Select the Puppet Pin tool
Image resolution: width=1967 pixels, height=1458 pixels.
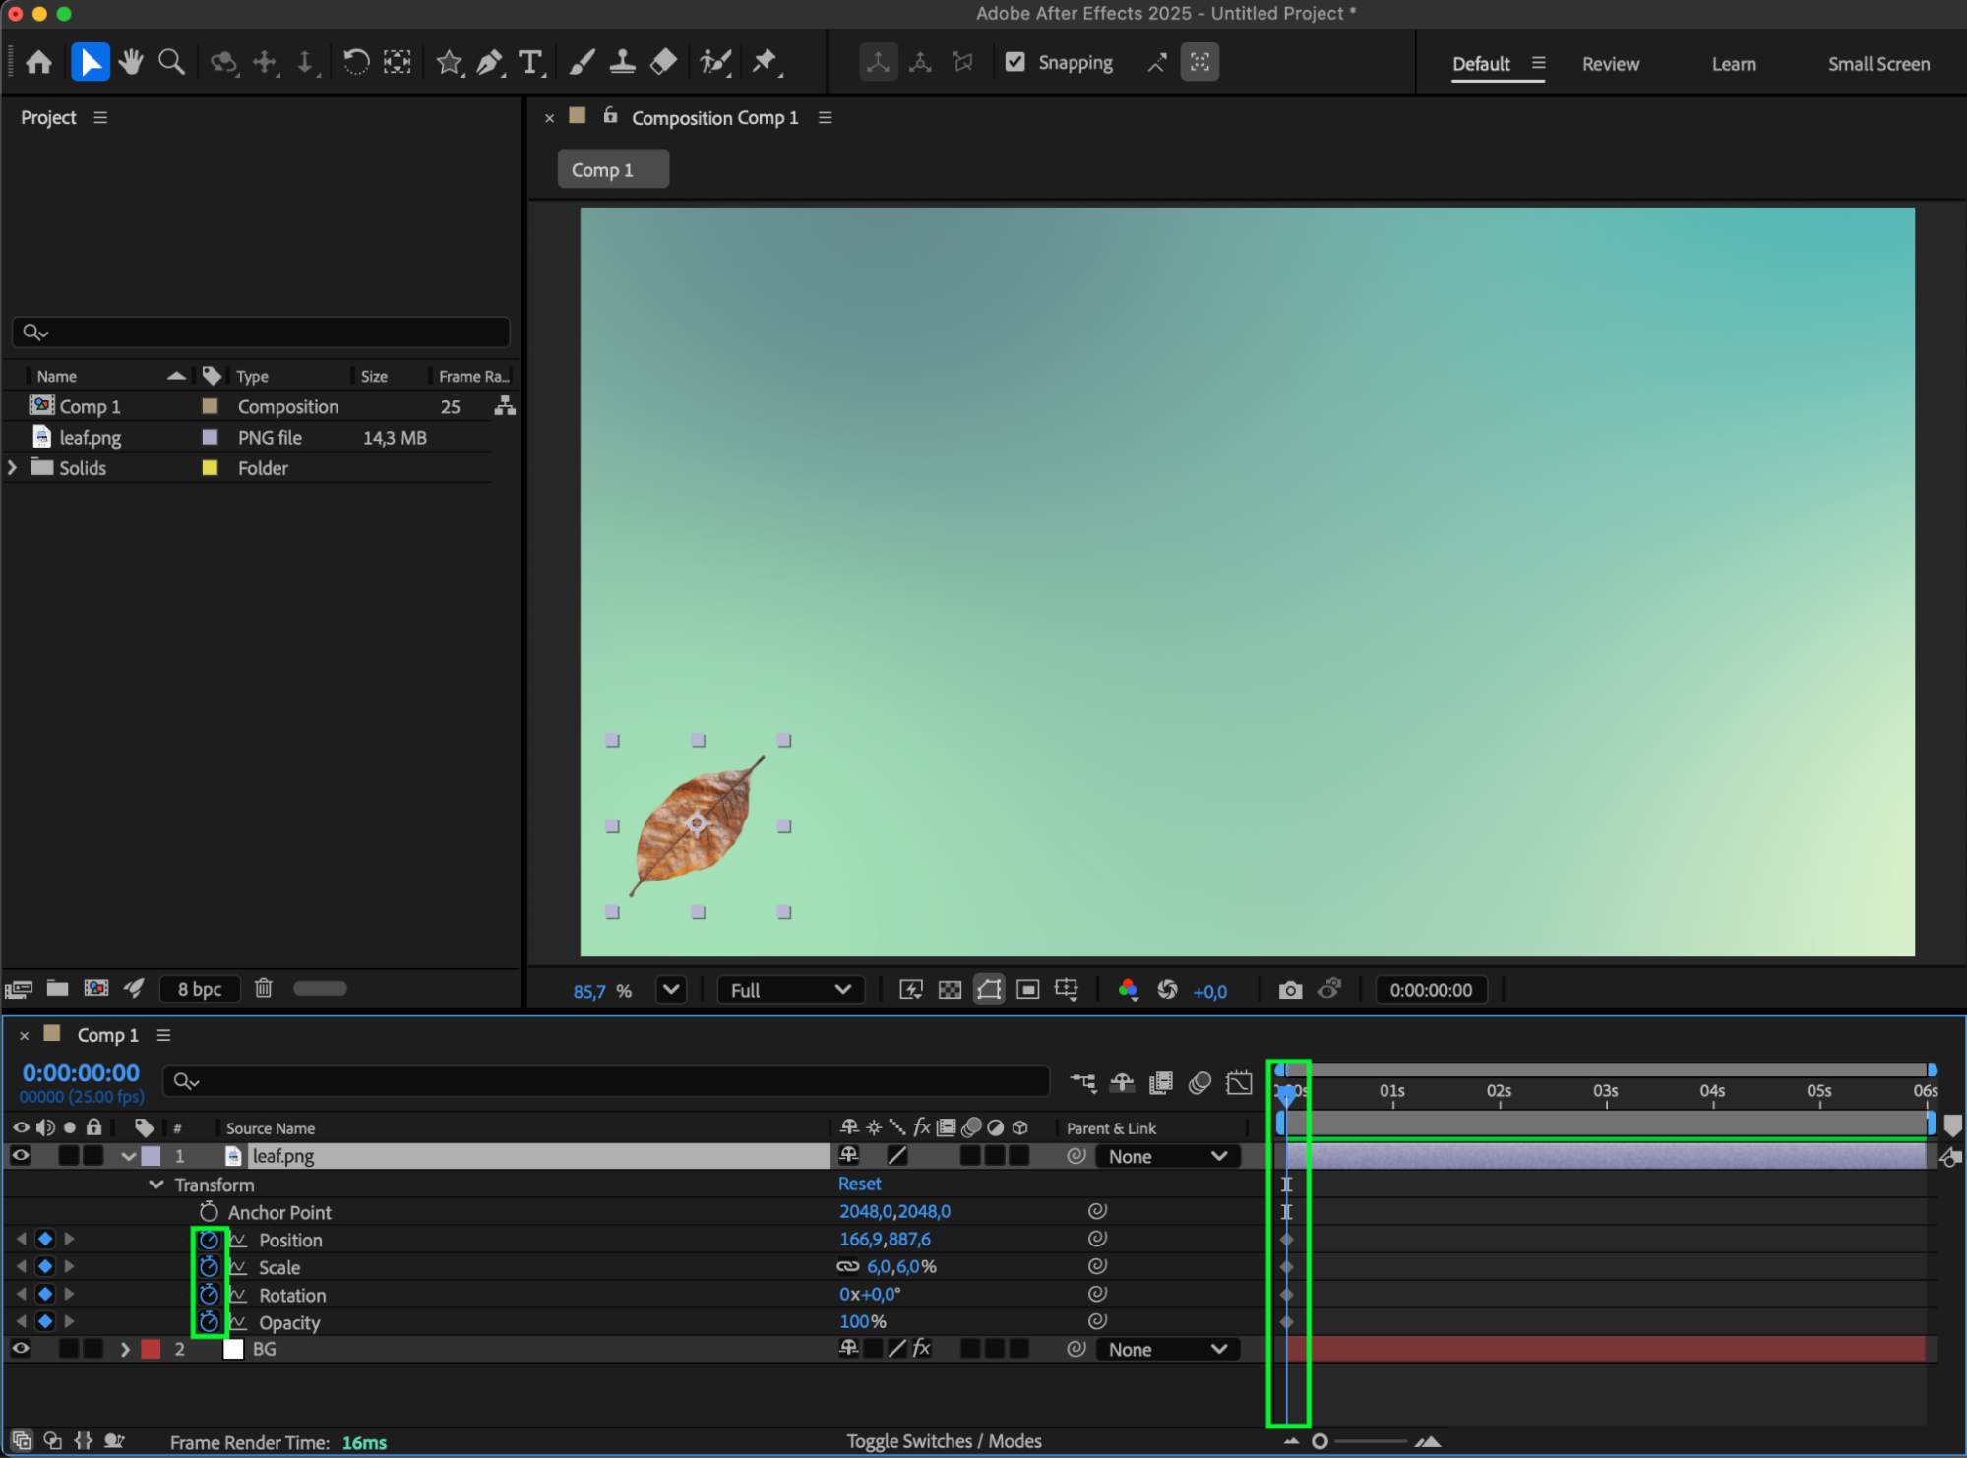pyautogui.click(x=765, y=63)
